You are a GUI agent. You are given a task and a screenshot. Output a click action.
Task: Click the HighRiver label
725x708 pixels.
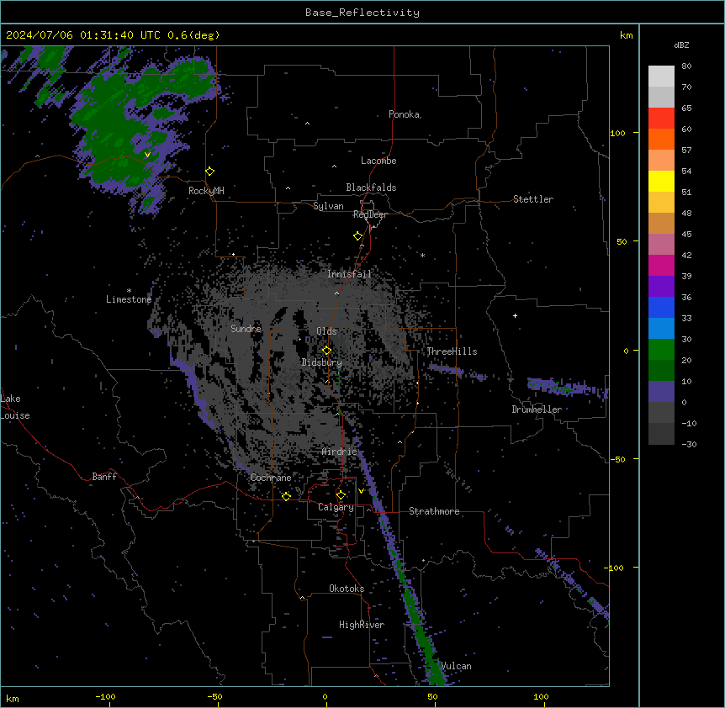(x=362, y=625)
